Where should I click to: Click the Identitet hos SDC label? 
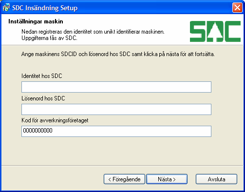click(x=42, y=76)
